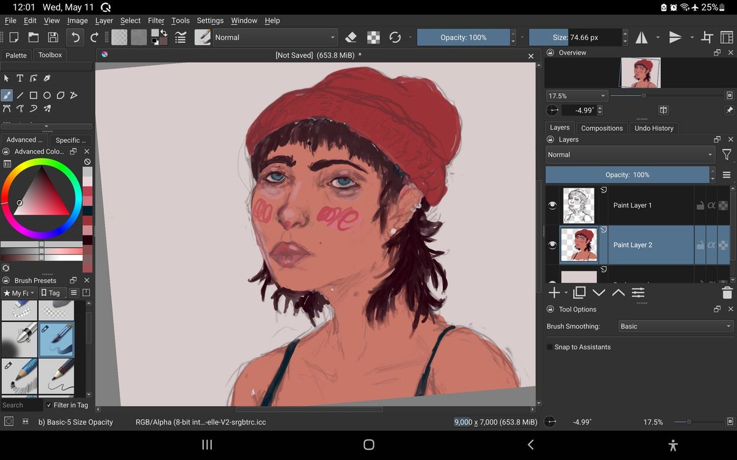Select the Rectangle tool

33,95
